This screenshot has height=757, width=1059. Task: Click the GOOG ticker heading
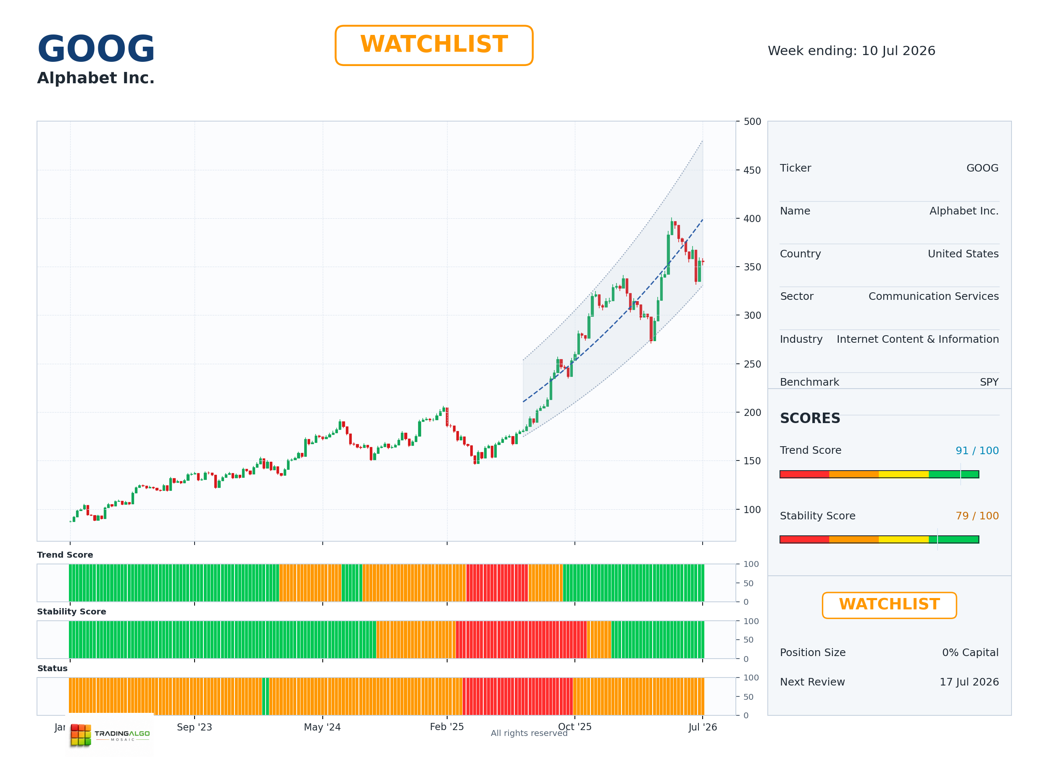96,49
